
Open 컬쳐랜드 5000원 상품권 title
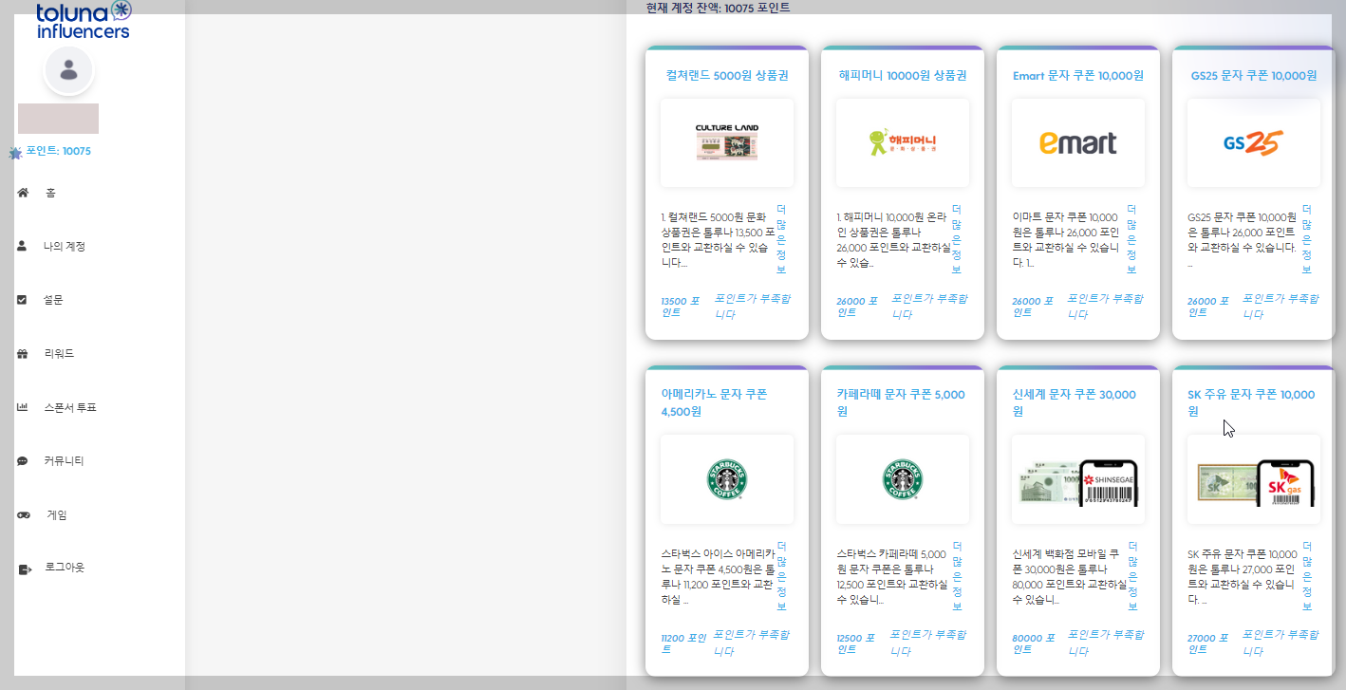[727, 76]
